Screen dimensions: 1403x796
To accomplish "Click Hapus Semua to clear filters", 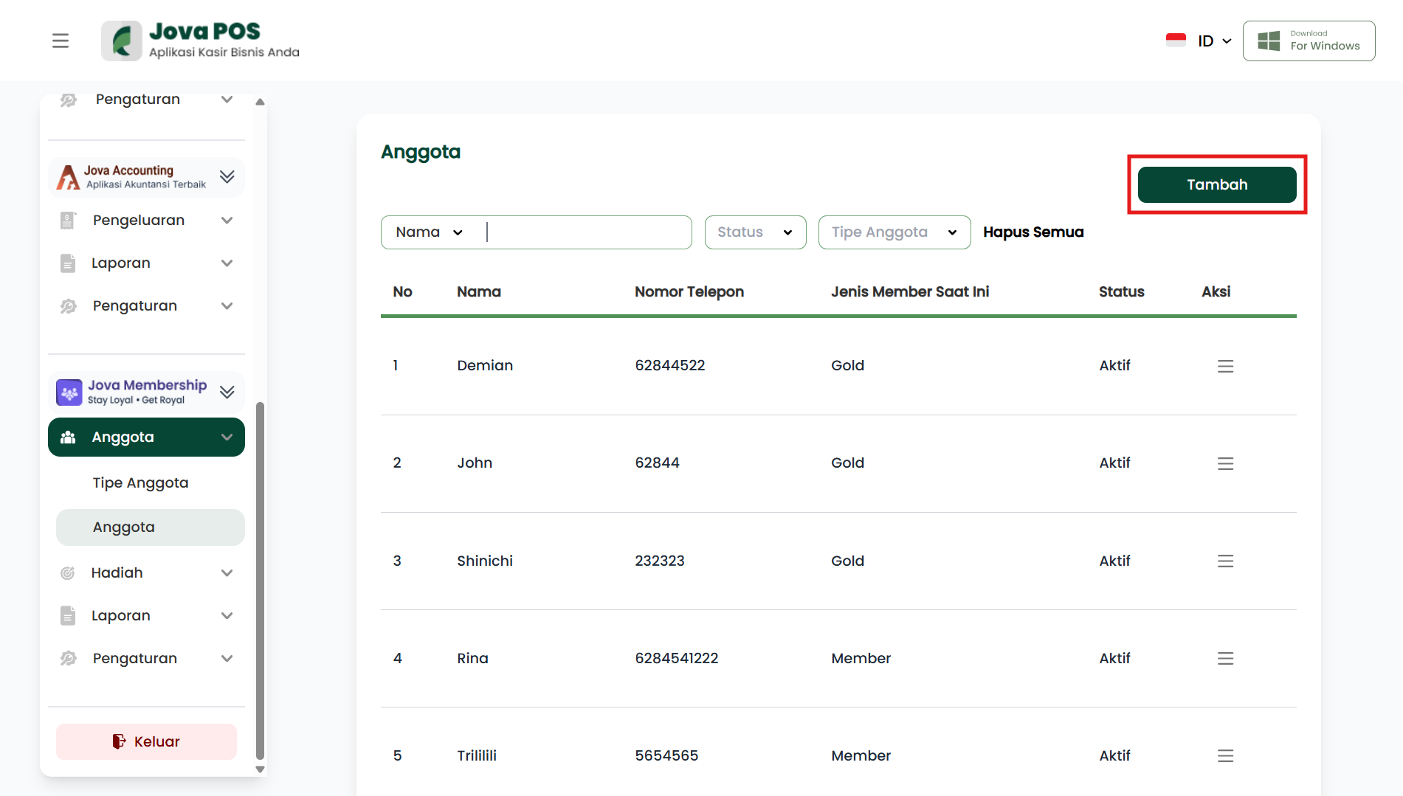I will pyautogui.click(x=1033, y=232).
